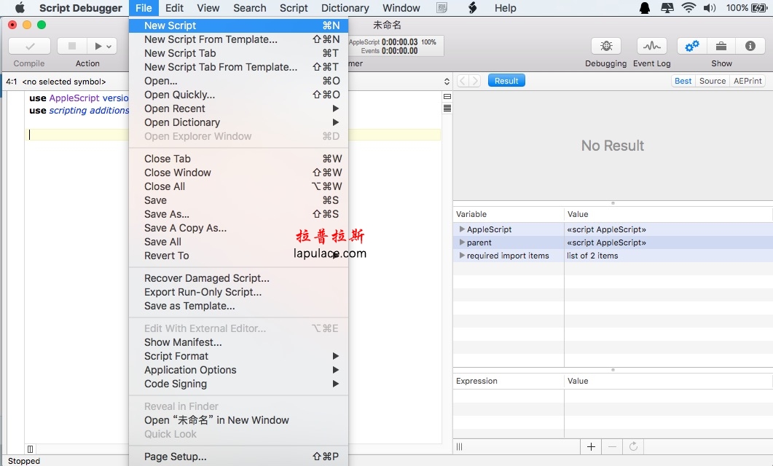
Task: Choose New Script From Template…
Action: pos(239,39)
